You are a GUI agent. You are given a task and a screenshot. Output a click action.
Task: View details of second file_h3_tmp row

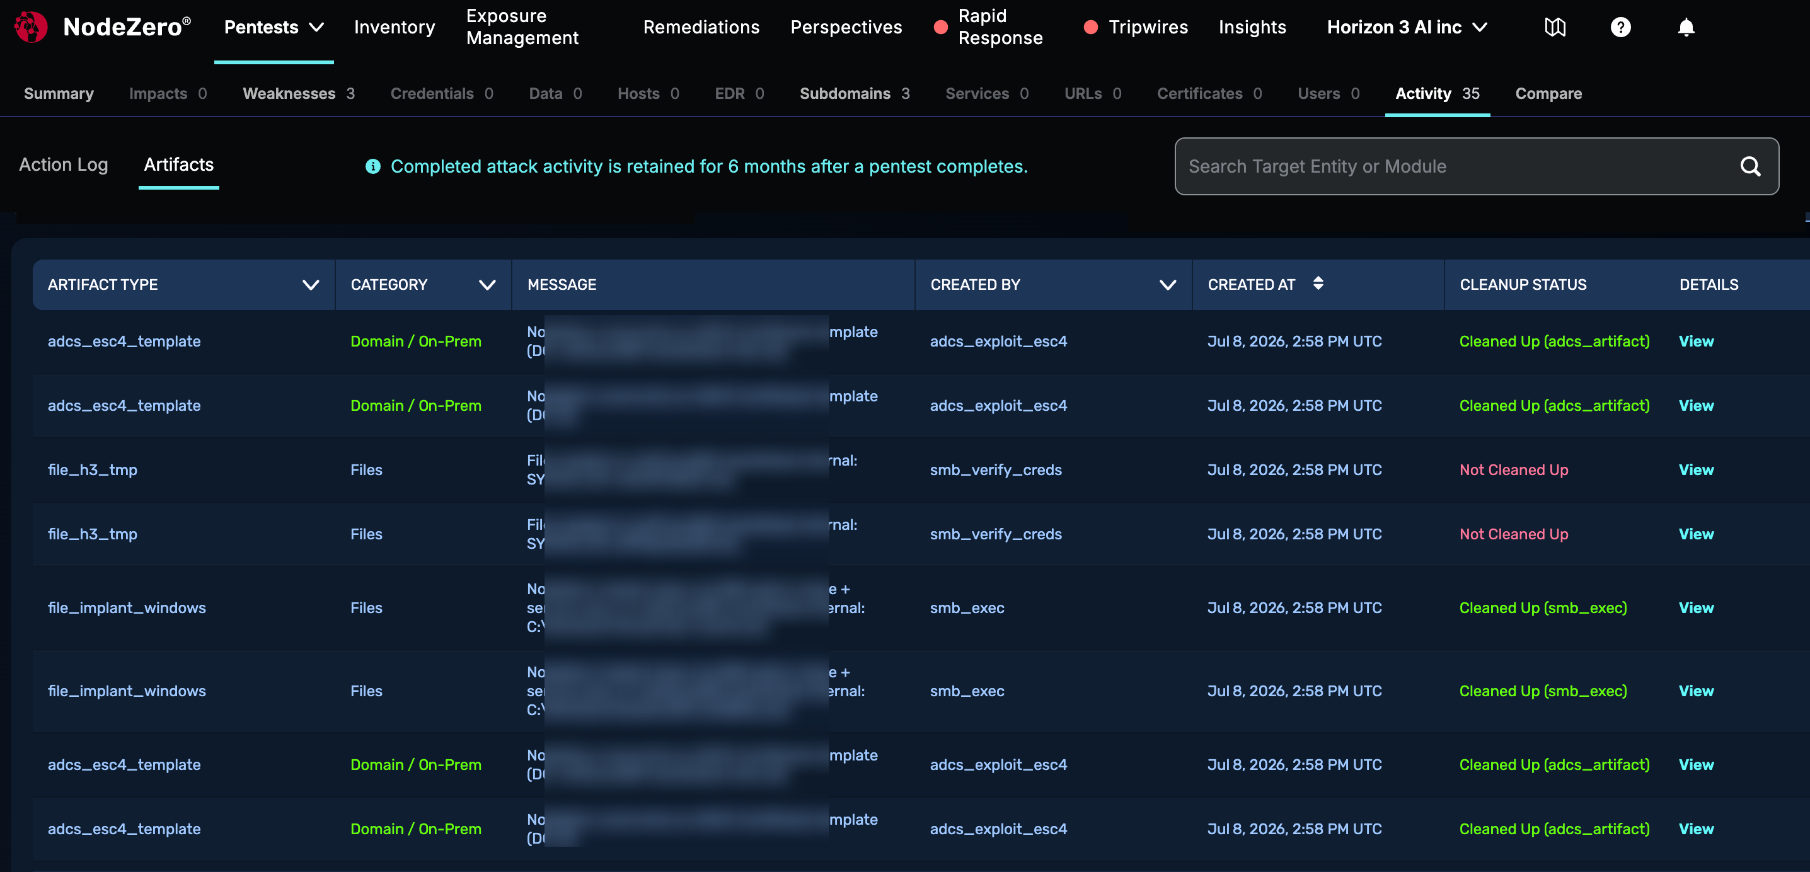pos(1696,534)
